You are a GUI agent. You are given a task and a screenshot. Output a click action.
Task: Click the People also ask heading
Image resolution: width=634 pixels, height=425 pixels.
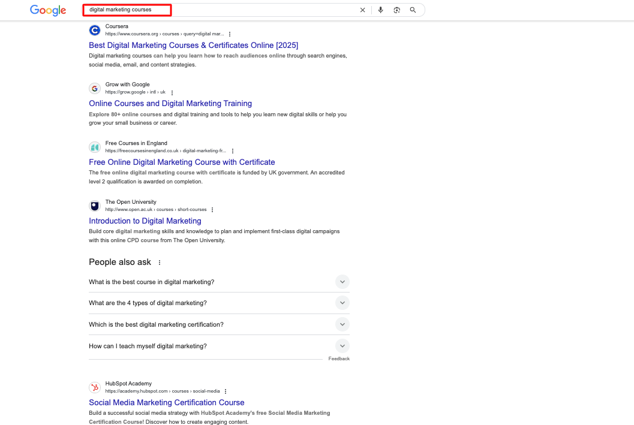click(120, 262)
